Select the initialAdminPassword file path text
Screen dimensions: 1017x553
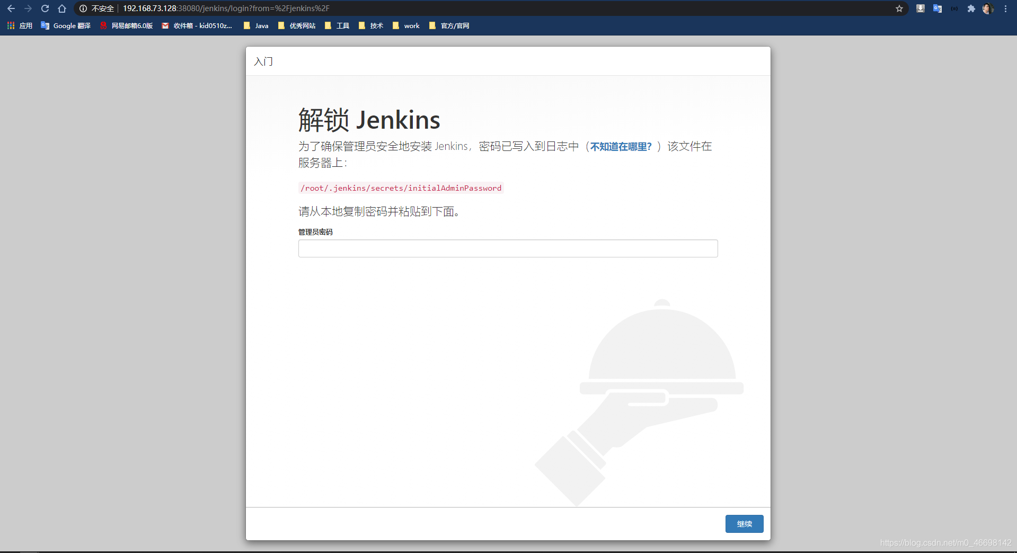point(401,188)
